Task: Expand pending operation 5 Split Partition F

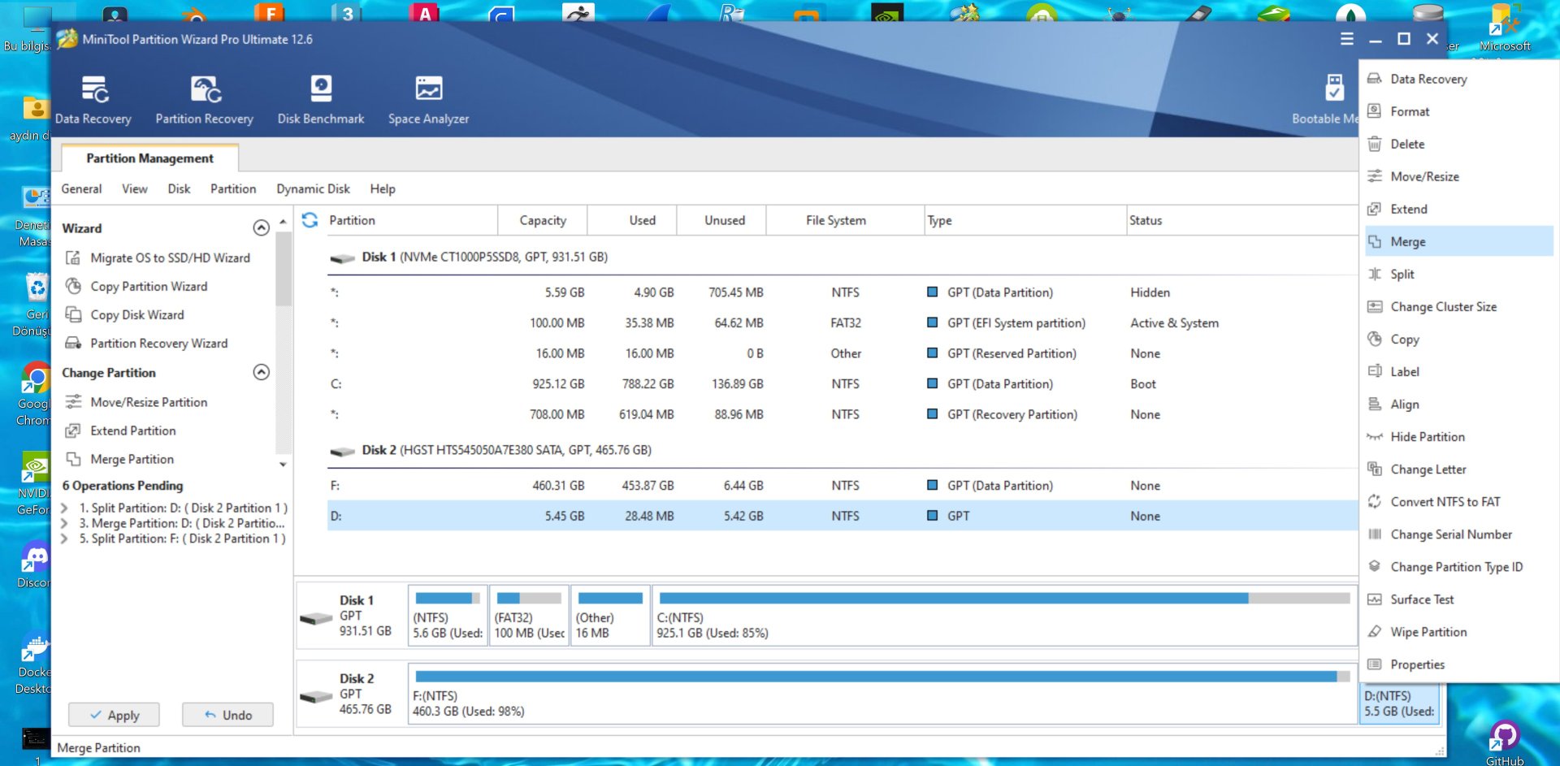Action: click(x=65, y=539)
